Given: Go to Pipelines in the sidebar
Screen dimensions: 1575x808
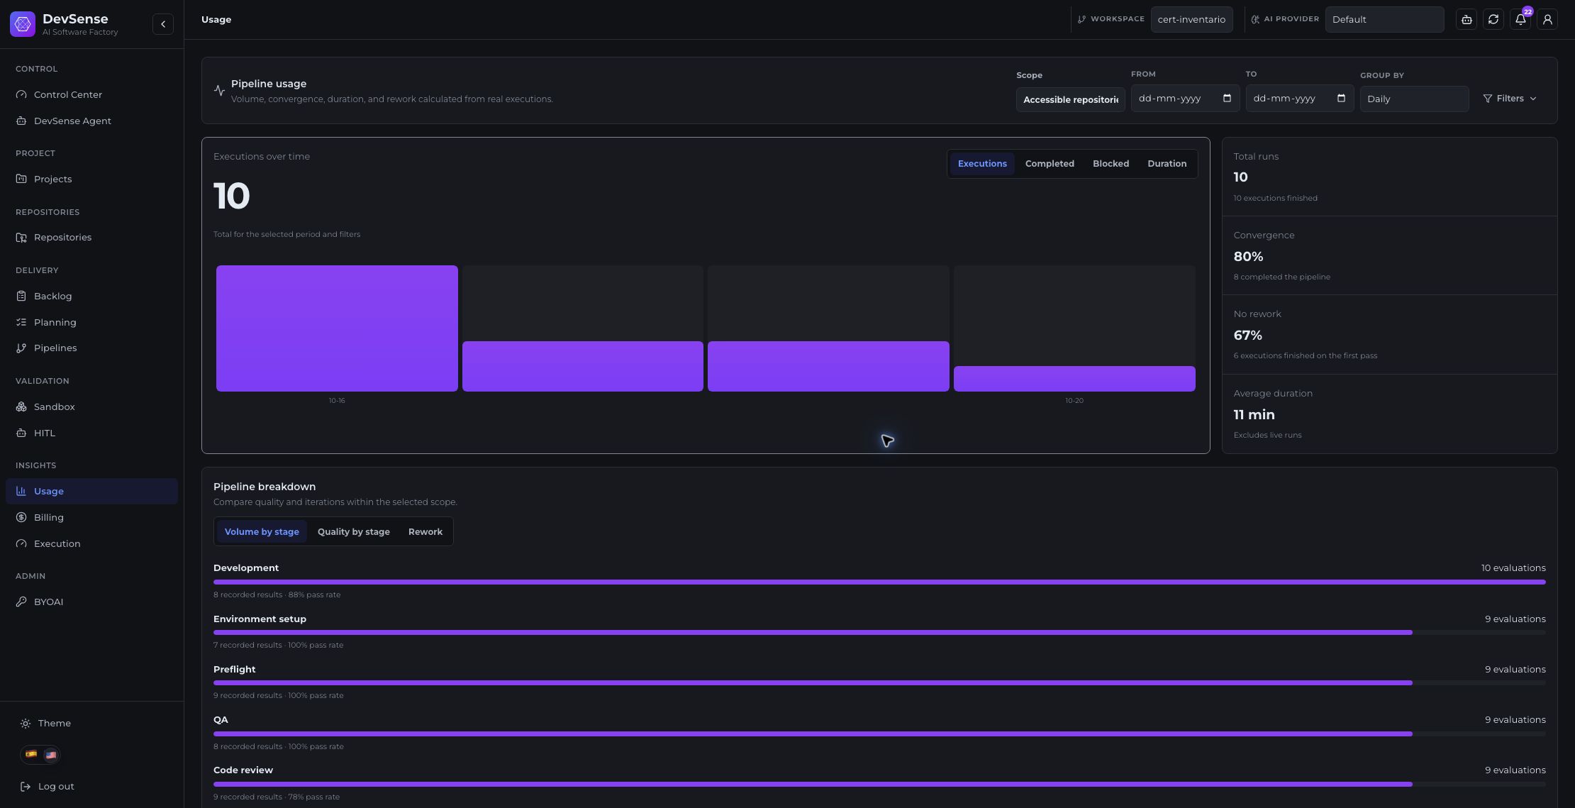Looking at the screenshot, I should (x=91, y=348).
